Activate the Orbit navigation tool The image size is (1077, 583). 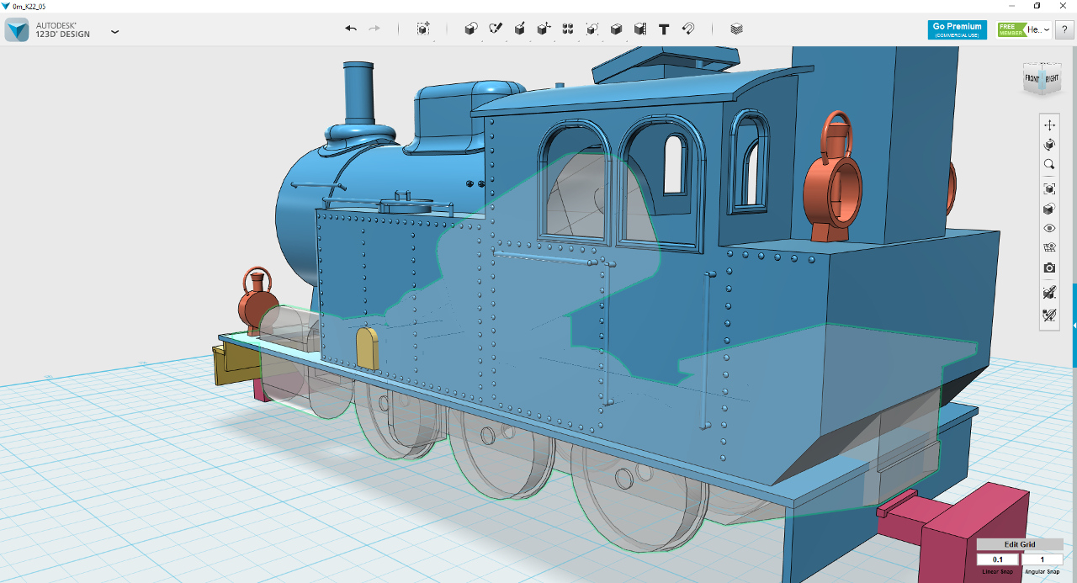point(1049,145)
